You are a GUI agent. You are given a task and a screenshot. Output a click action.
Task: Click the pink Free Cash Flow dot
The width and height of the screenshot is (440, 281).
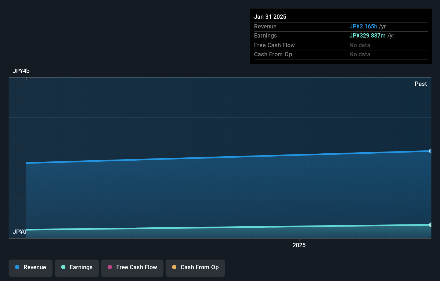[110, 267]
